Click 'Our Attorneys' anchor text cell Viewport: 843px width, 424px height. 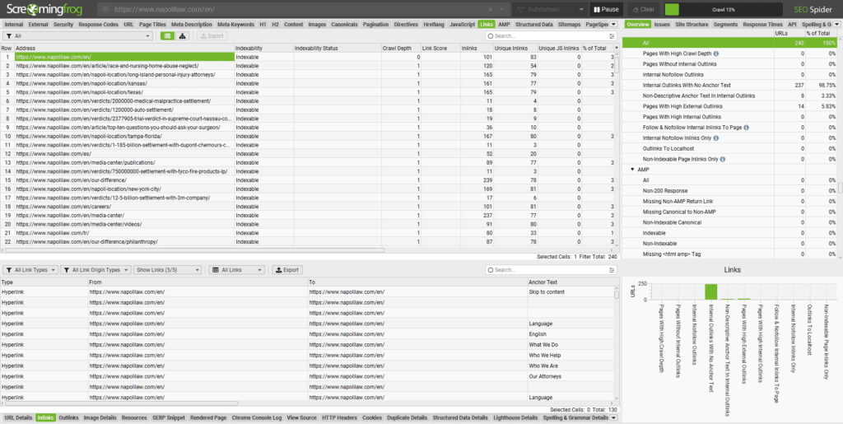click(x=571, y=376)
